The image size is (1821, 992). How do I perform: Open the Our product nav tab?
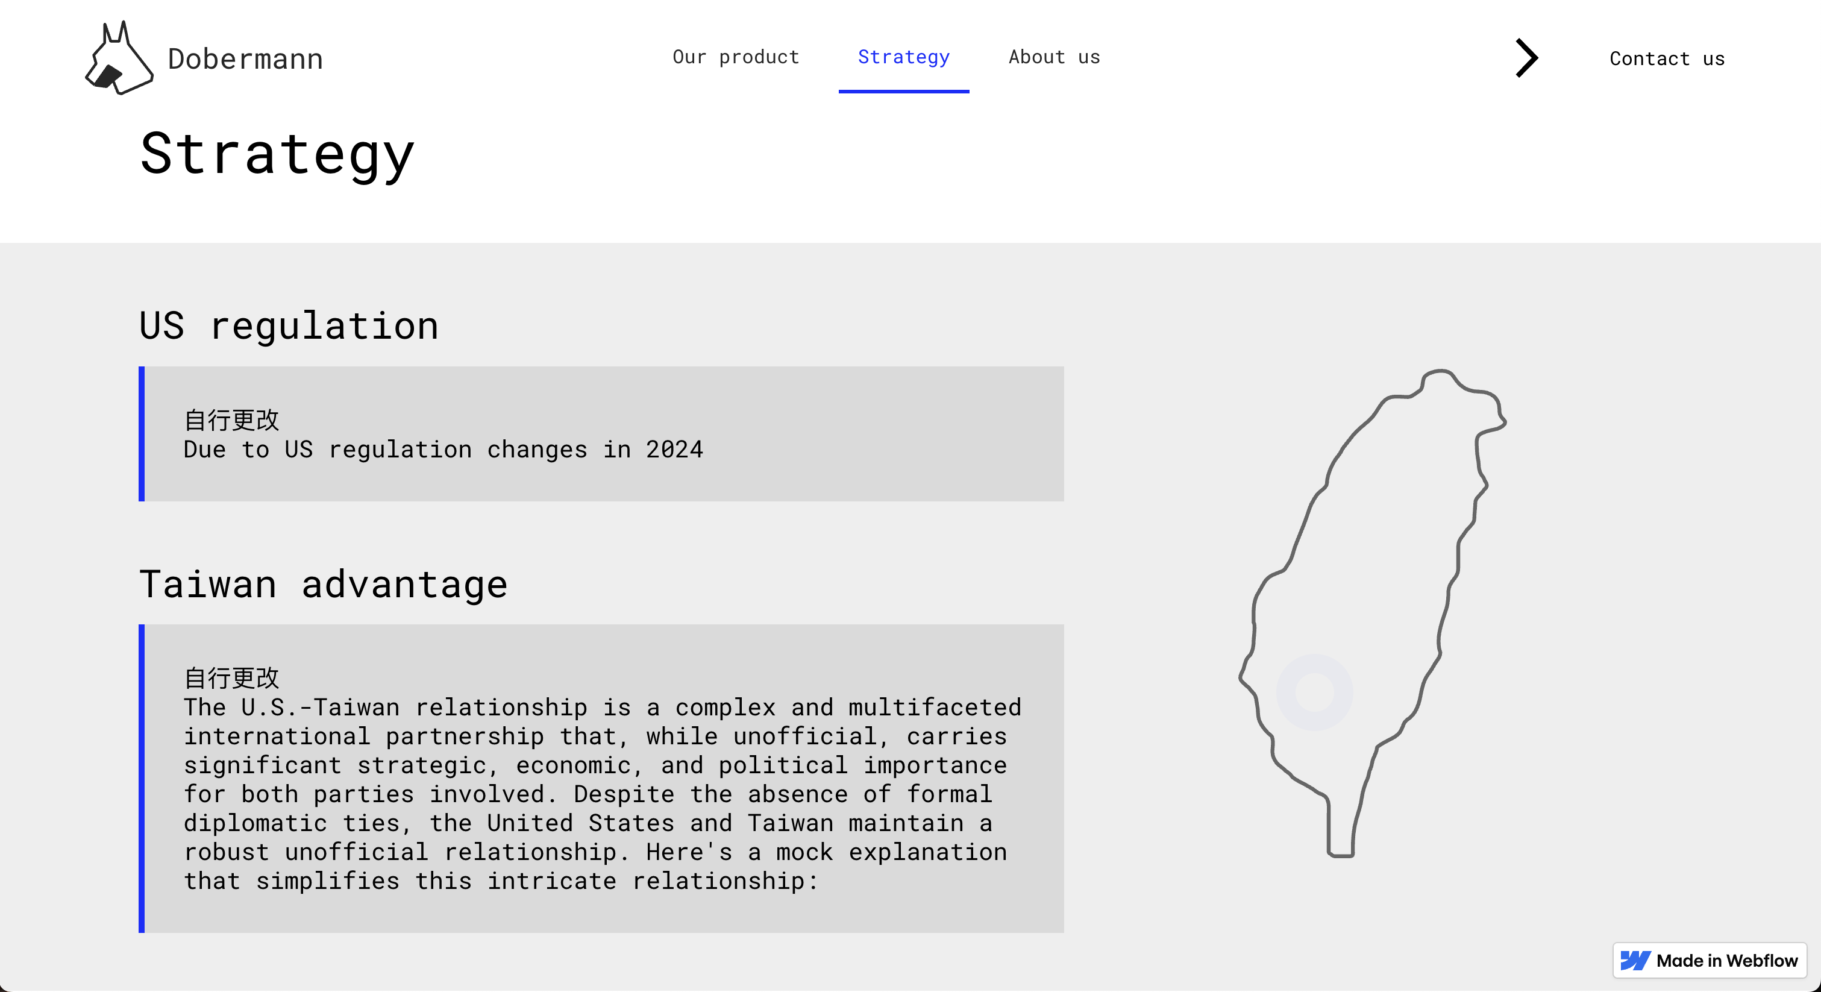pyautogui.click(x=735, y=57)
